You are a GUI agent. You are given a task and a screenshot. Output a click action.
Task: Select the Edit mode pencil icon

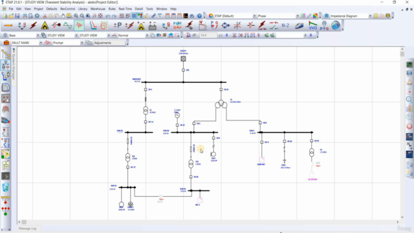point(8,26)
